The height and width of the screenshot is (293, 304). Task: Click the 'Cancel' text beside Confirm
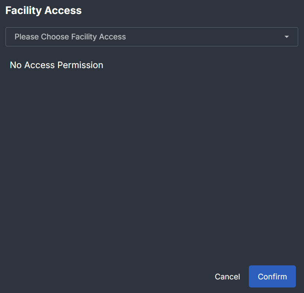click(227, 276)
